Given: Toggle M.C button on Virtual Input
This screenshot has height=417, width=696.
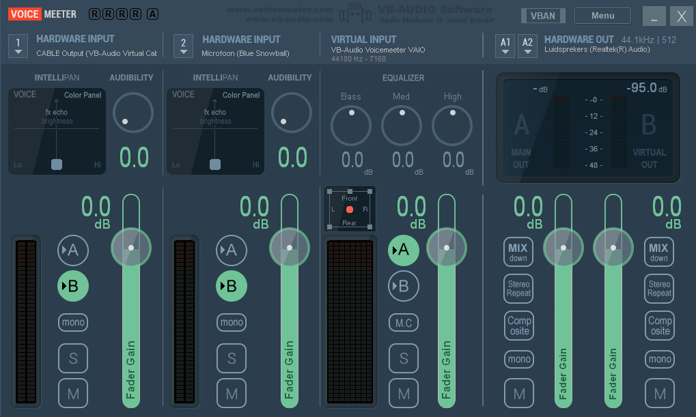Looking at the screenshot, I should 404,323.
